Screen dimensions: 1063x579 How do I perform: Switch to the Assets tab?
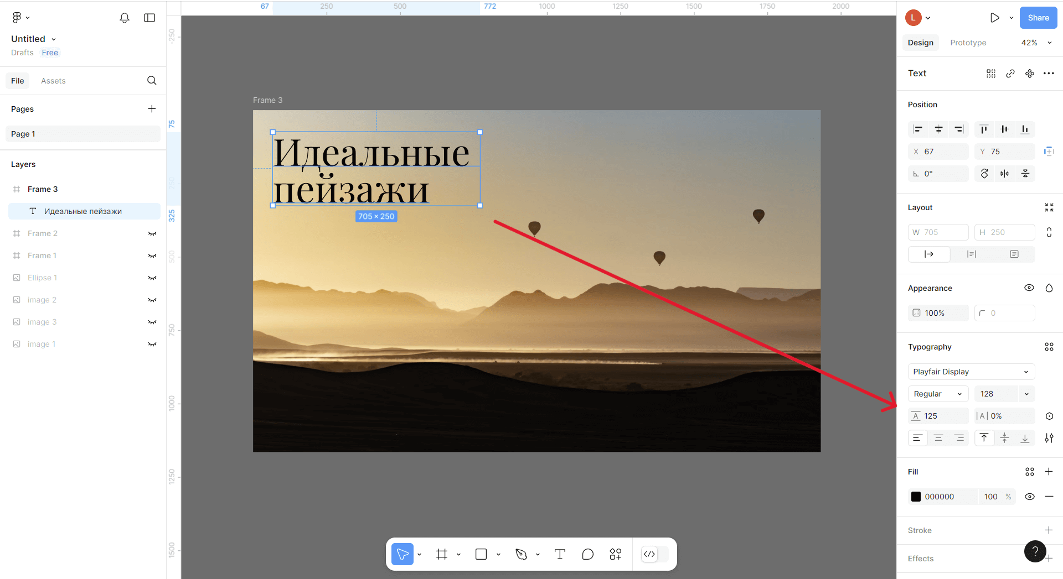click(53, 81)
